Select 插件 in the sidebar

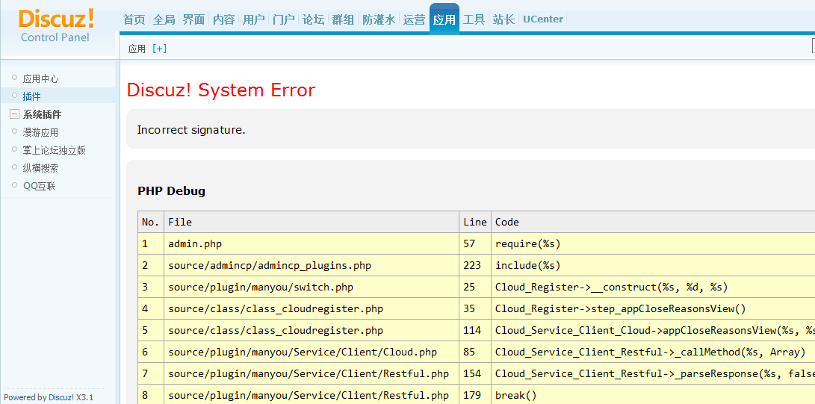tap(31, 96)
